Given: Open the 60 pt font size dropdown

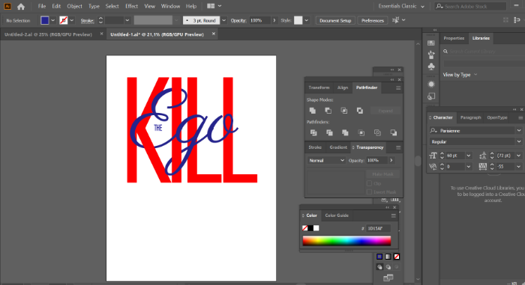Looking at the screenshot, I should point(469,156).
